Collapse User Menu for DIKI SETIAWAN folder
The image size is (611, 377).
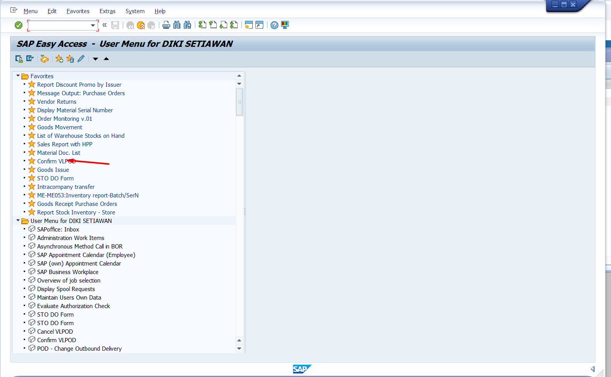point(18,221)
